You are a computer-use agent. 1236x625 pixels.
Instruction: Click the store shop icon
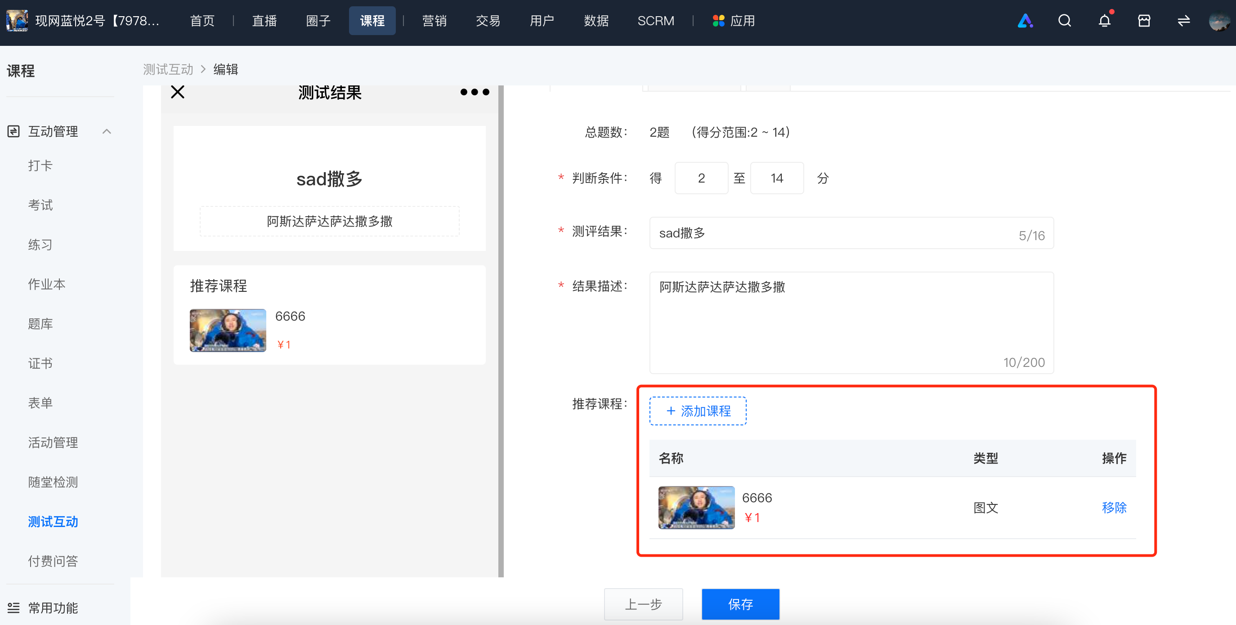pyautogui.click(x=1144, y=21)
